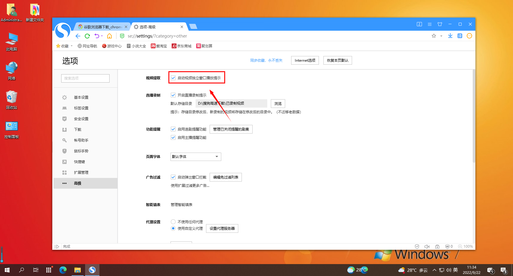Open a new tab button

tap(193, 27)
